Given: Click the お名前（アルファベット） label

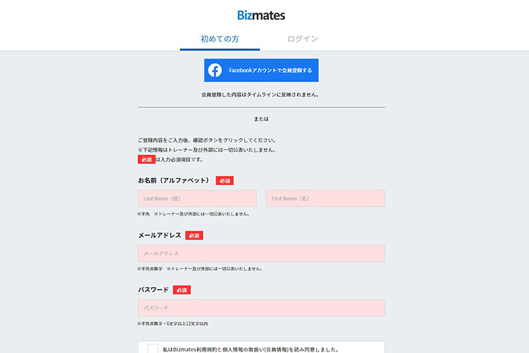Looking at the screenshot, I should (x=174, y=180).
